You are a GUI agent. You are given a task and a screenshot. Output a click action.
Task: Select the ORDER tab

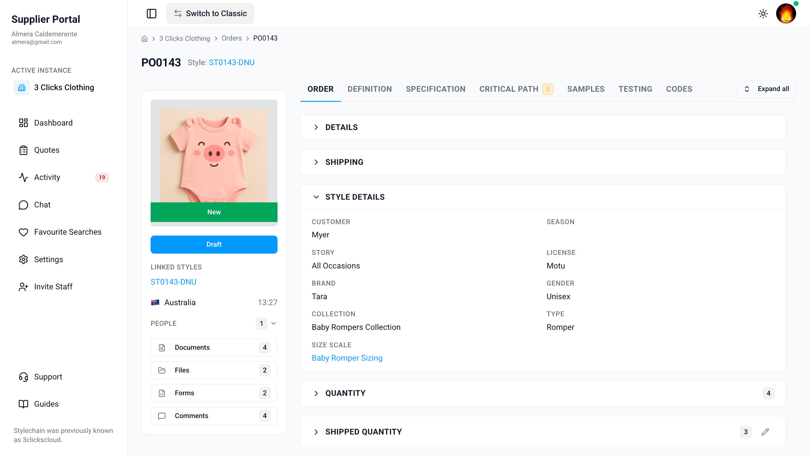[321, 89]
